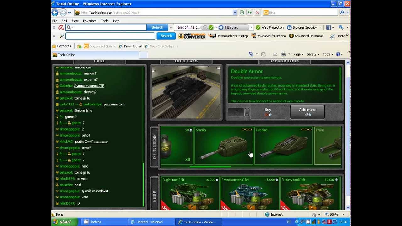The height and width of the screenshot is (226, 402).
Task: Click the Avira toolbar Search button
Action: 157,27
